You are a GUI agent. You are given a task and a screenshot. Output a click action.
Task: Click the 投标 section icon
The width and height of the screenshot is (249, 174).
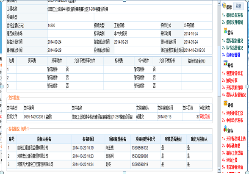click(225, 30)
